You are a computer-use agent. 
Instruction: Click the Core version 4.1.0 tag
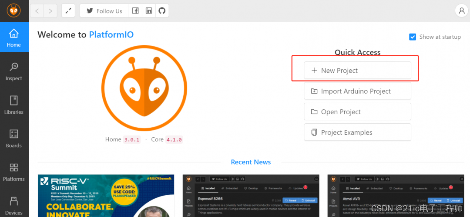pyautogui.click(x=174, y=139)
